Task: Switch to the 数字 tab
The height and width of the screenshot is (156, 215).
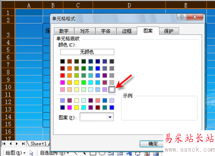Action: click(64, 31)
